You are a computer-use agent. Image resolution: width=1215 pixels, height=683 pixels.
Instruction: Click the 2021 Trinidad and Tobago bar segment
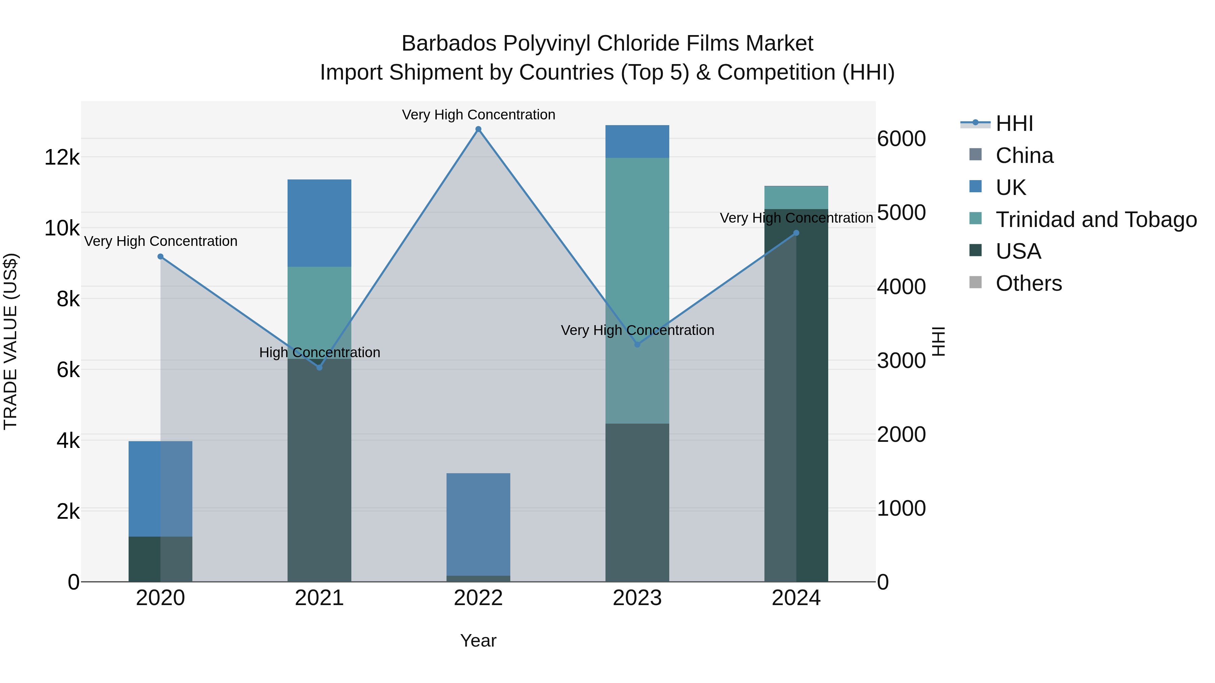pos(319,313)
